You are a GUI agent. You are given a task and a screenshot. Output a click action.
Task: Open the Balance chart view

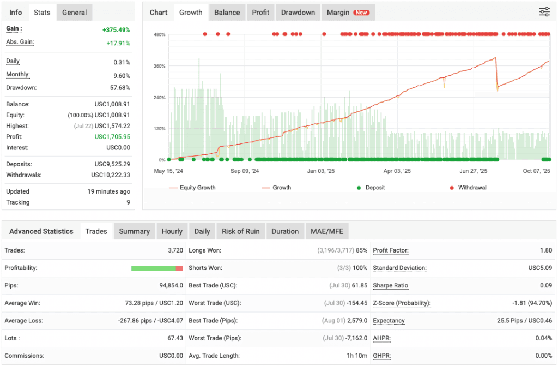click(x=227, y=12)
